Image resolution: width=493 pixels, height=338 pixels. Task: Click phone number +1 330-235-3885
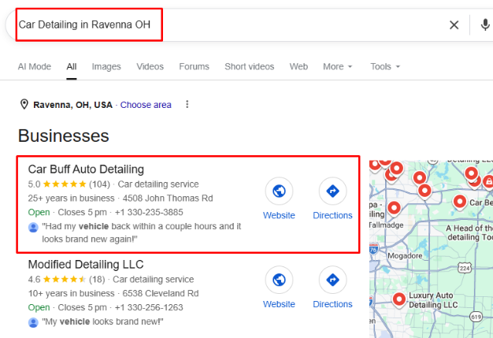pyautogui.click(x=149, y=212)
